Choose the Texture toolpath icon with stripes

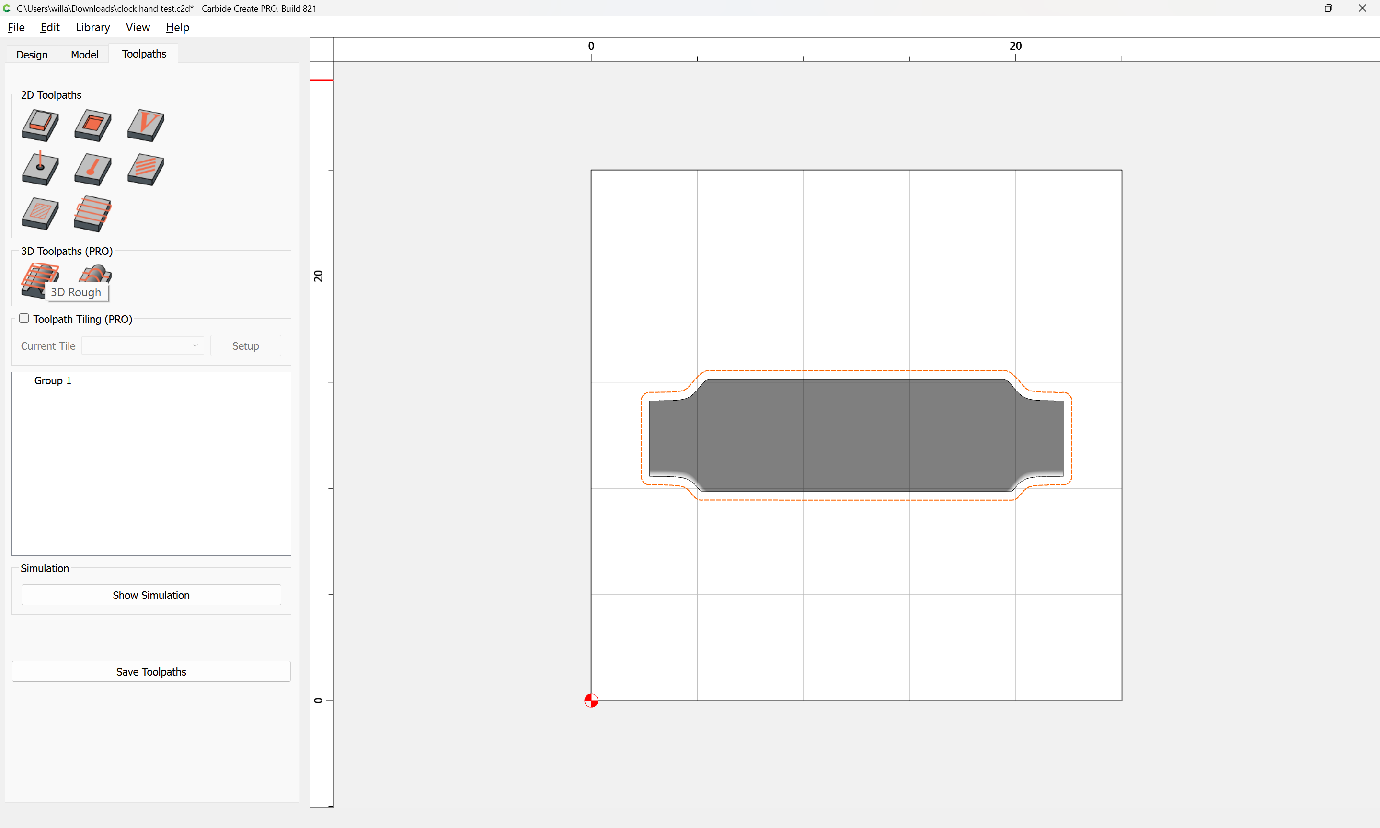(x=146, y=169)
